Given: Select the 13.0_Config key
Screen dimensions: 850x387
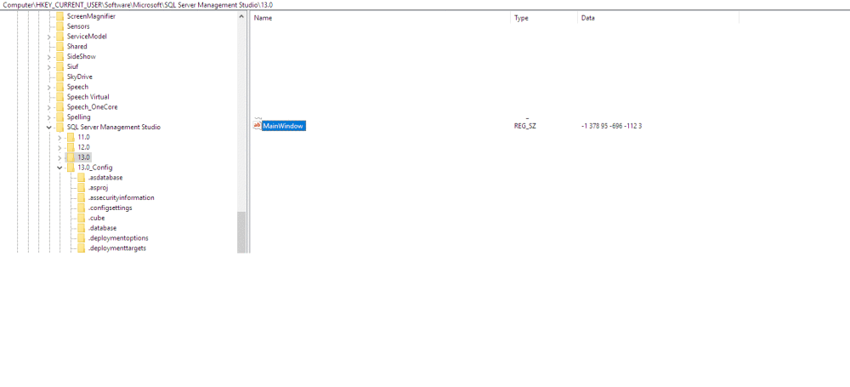Looking at the screenshot, I should click(x=95, y=168).
